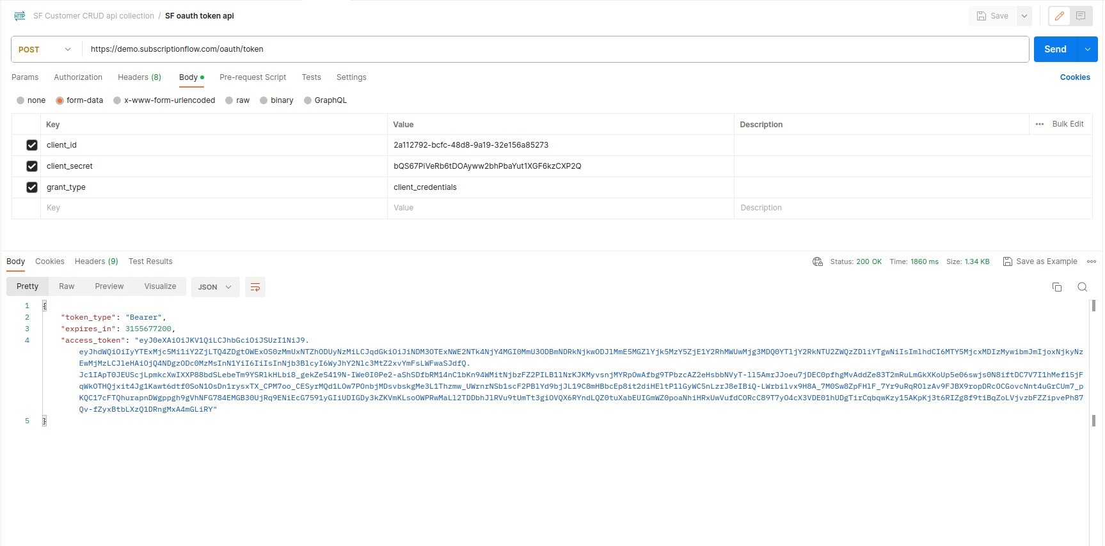Open the Test Results response tab
This screenshot has width=1105, height=546.
coord(150,261)
